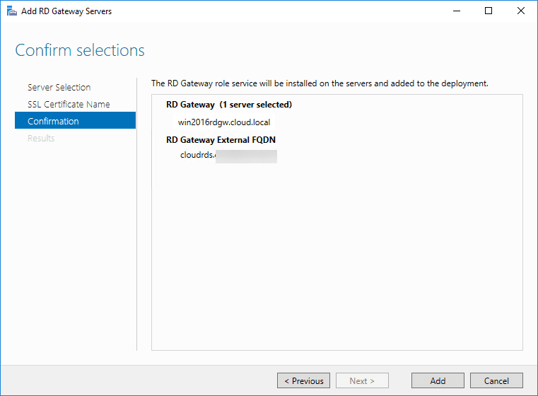The height and width of the screenshot is (396, 538).
Task: Click the Add RD Gateway Servers title bar text
Action: (66, 11)
